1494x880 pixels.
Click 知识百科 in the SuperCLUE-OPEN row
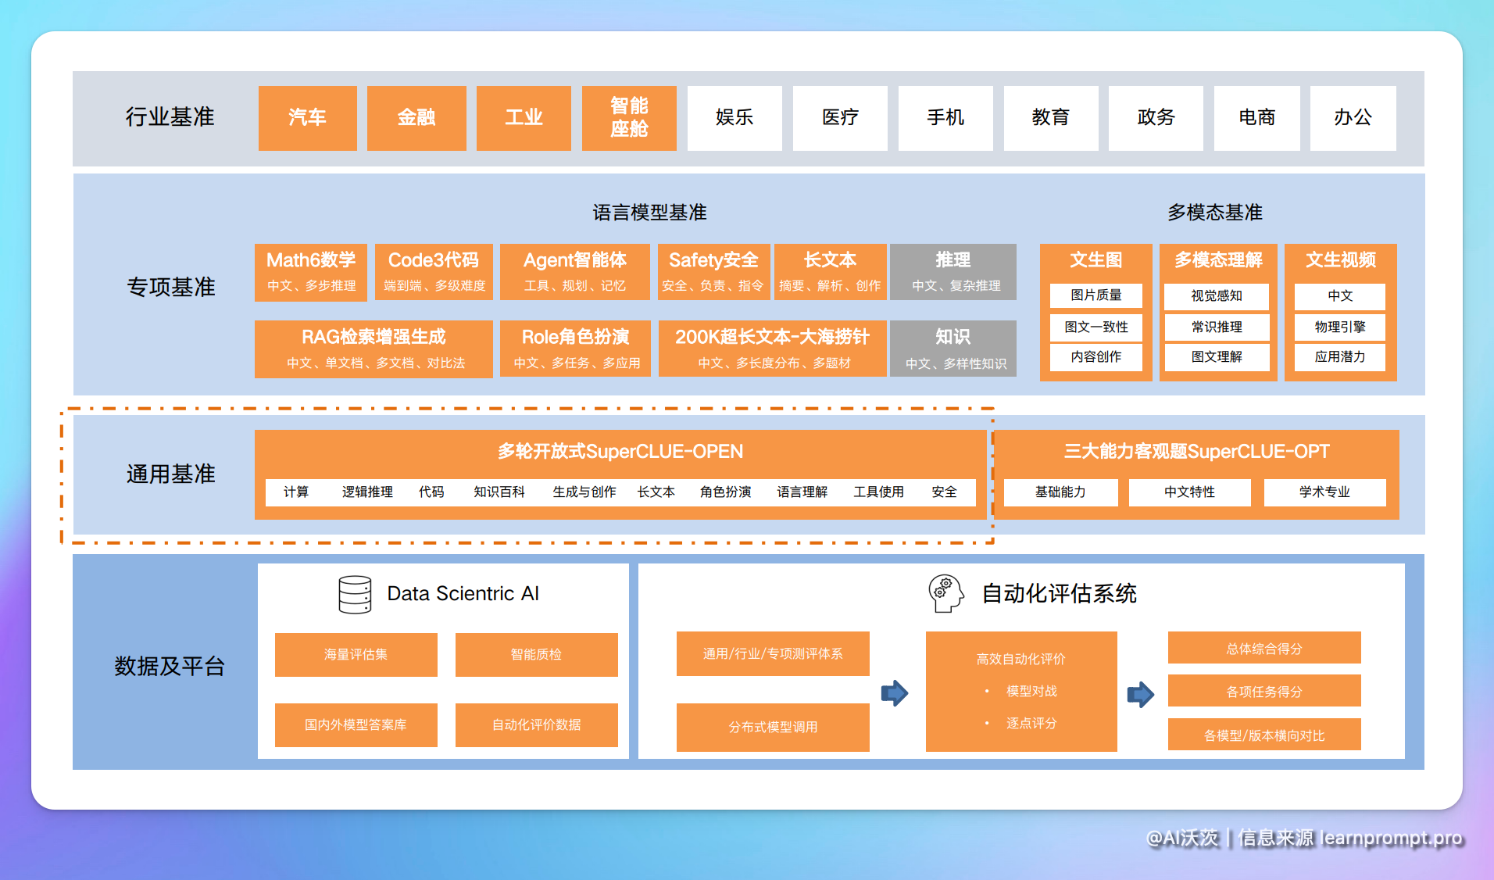click(499, 492)
